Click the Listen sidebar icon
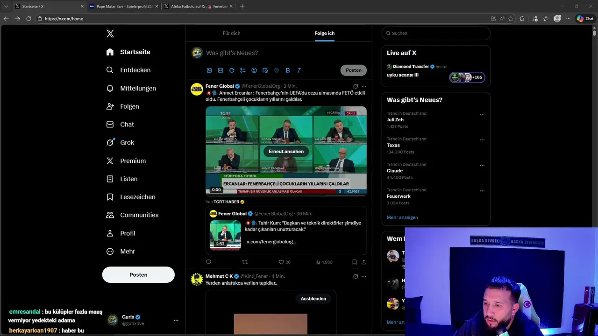 click(110, 179)
